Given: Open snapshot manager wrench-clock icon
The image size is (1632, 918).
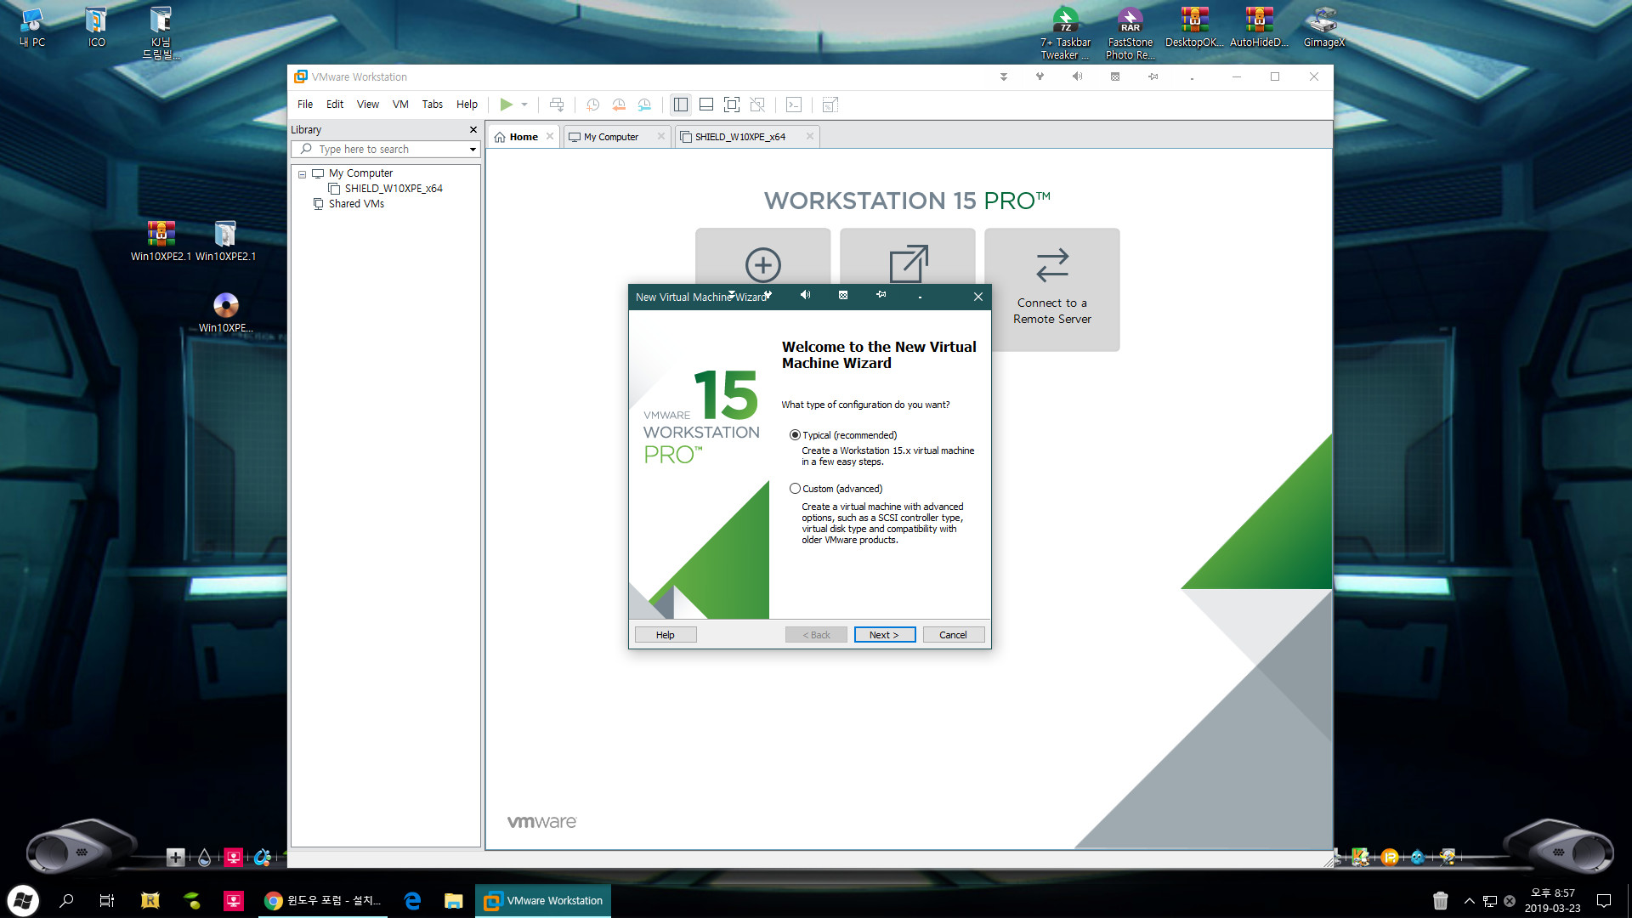Looking at the screenshot, I should pos(645,105).
